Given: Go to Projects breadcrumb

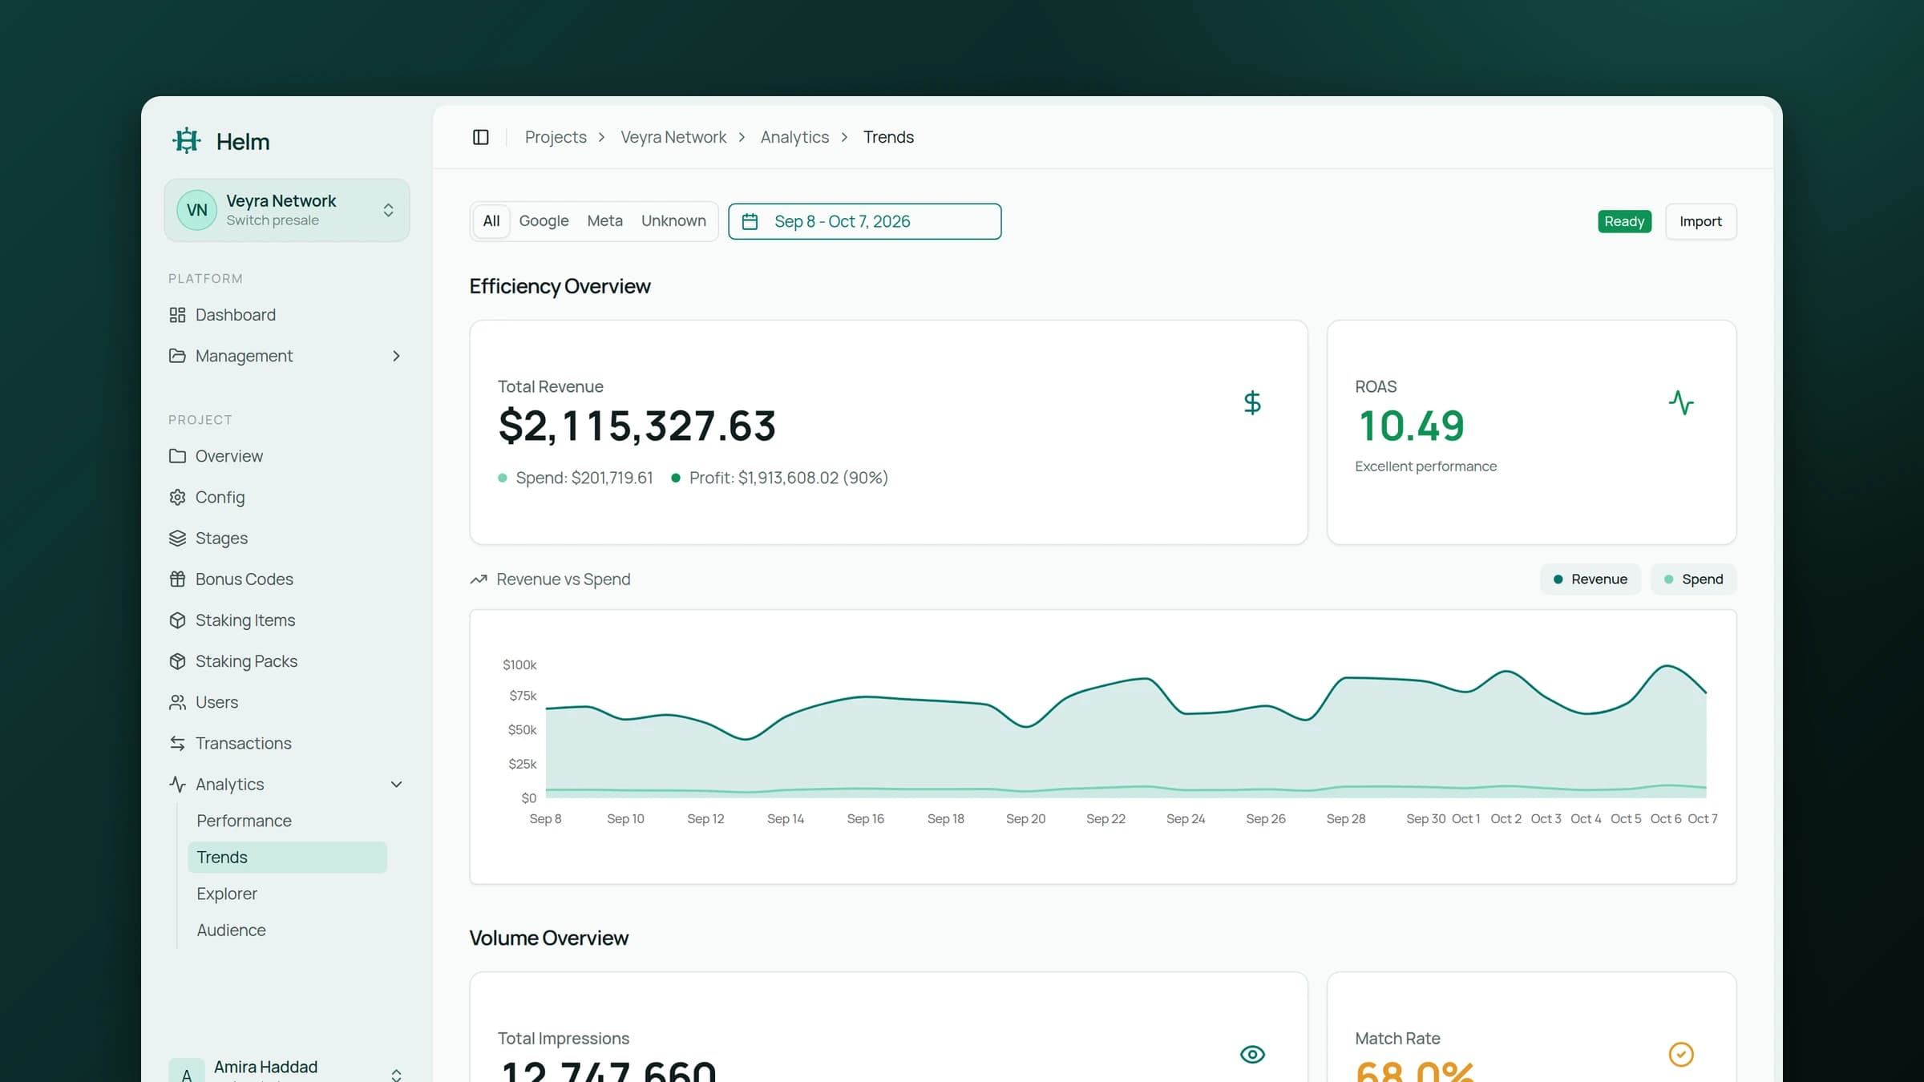Looking at the screenshot, I should coord(556,137).
